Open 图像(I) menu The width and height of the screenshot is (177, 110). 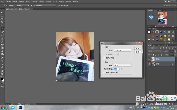point(21,2)
